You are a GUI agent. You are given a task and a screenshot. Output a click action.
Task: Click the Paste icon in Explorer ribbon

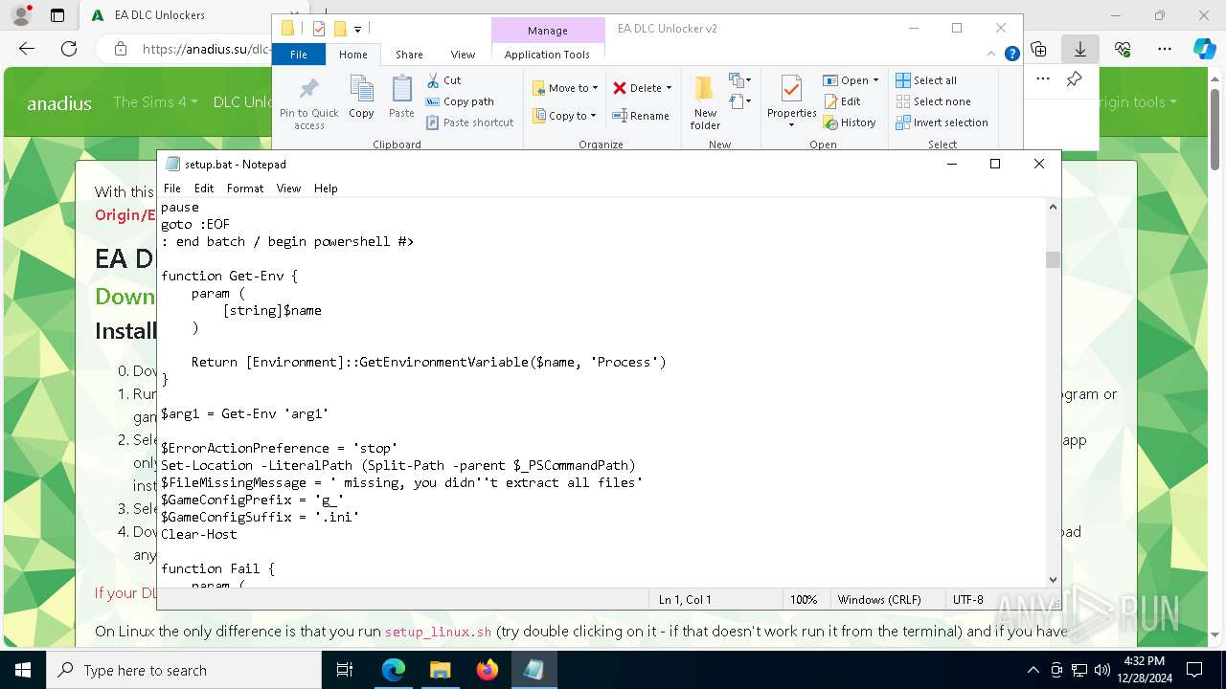401,98
